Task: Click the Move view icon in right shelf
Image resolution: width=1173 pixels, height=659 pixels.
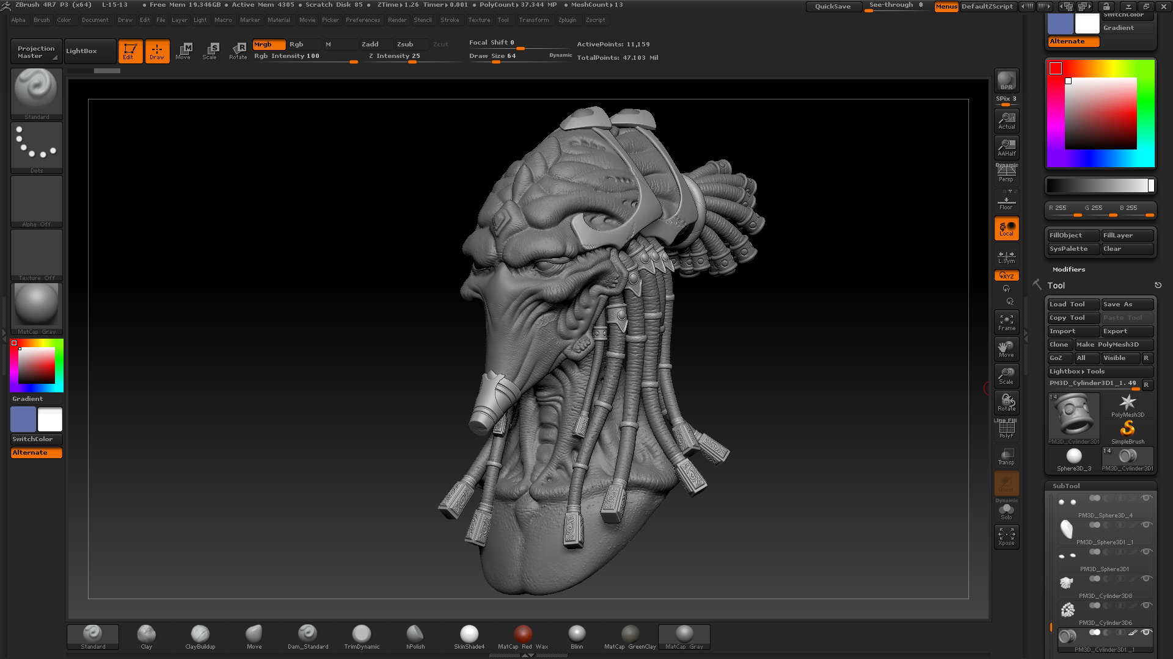Action: tap(1006, 348)
